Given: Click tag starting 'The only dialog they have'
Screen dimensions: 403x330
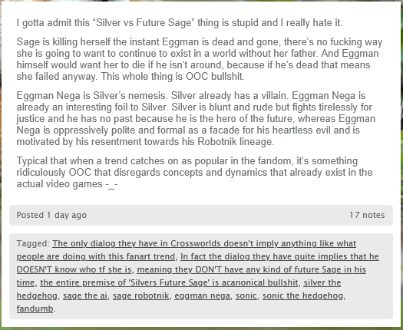Looking at the screenshot, I should (204, 243).
